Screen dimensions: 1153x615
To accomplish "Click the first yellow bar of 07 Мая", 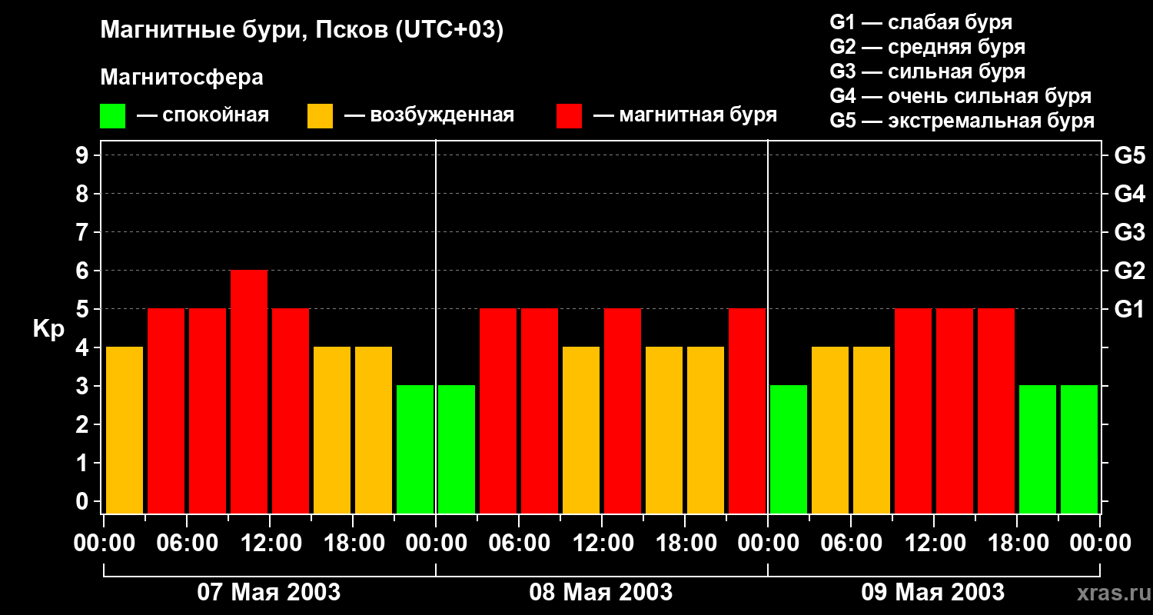I will click(x=125, y=430).
